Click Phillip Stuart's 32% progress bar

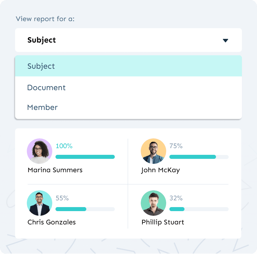click(x=199, y=209)
